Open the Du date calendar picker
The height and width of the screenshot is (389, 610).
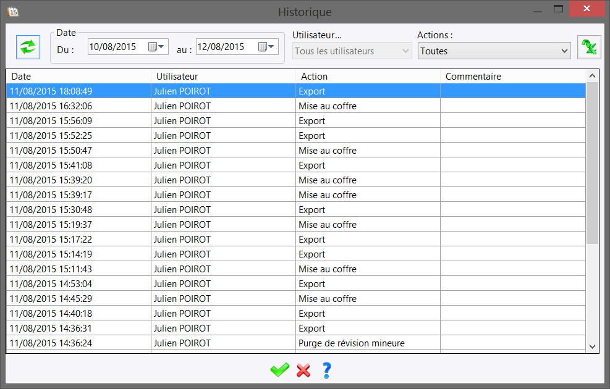click(x=156, y=47)
